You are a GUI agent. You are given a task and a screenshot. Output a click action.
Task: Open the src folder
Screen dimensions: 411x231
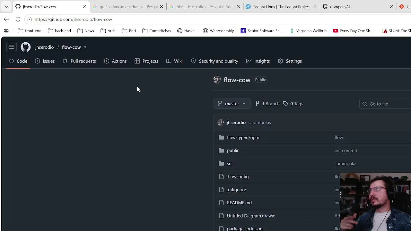230,164
